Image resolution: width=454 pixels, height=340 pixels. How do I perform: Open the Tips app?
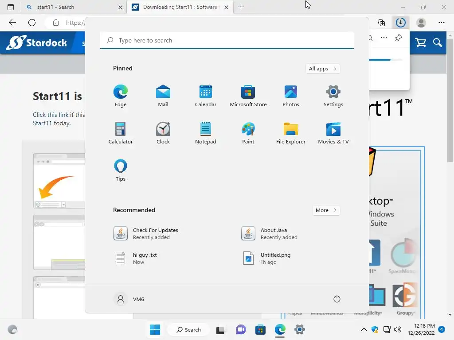pos(121,170)
